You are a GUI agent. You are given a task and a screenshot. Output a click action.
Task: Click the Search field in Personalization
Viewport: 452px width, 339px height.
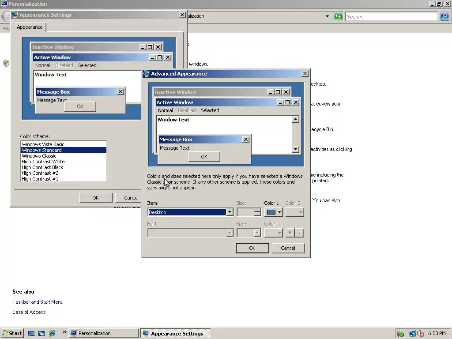(x=392, y=16)
